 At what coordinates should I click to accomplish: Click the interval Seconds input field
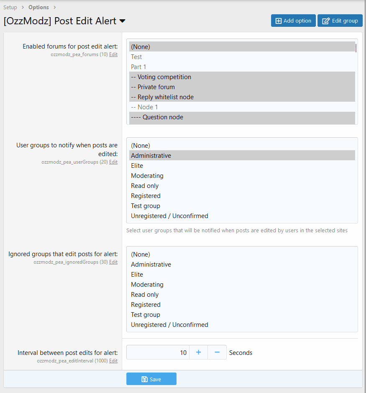158,352
